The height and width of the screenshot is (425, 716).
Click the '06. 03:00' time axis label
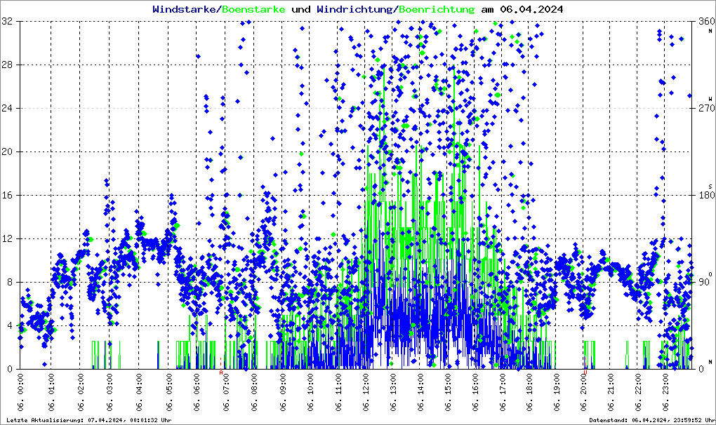[x=110, y=392]
